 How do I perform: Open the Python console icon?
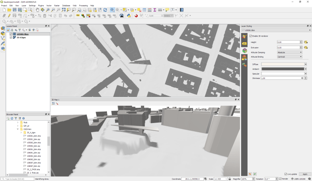pyautogui.click(x=129, y=15)
